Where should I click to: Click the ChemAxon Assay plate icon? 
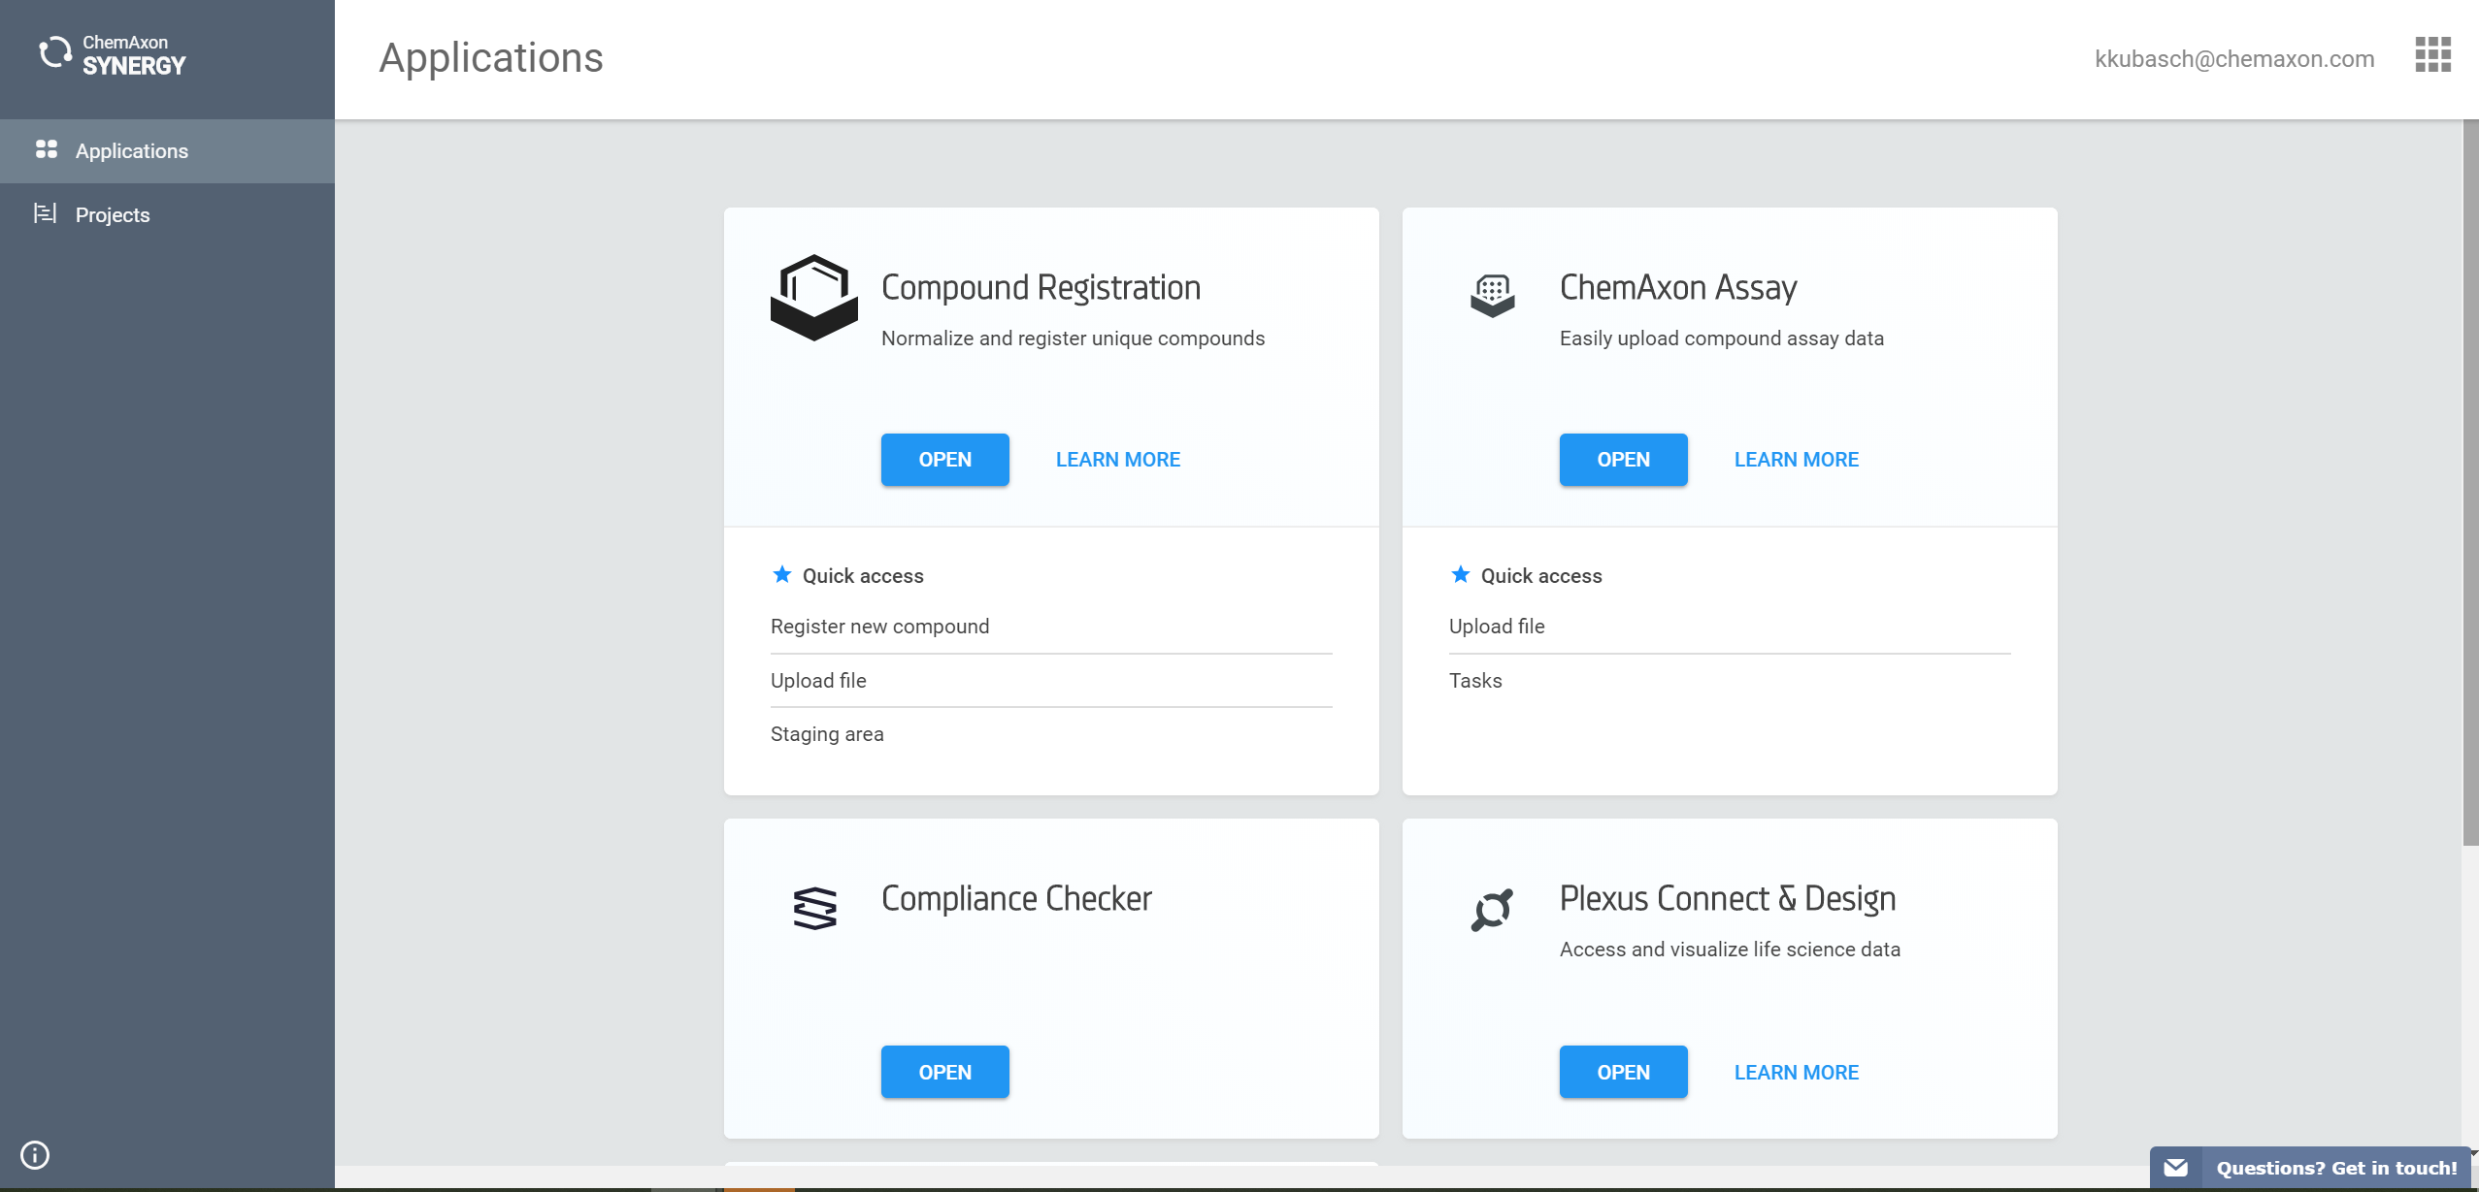1492,295
